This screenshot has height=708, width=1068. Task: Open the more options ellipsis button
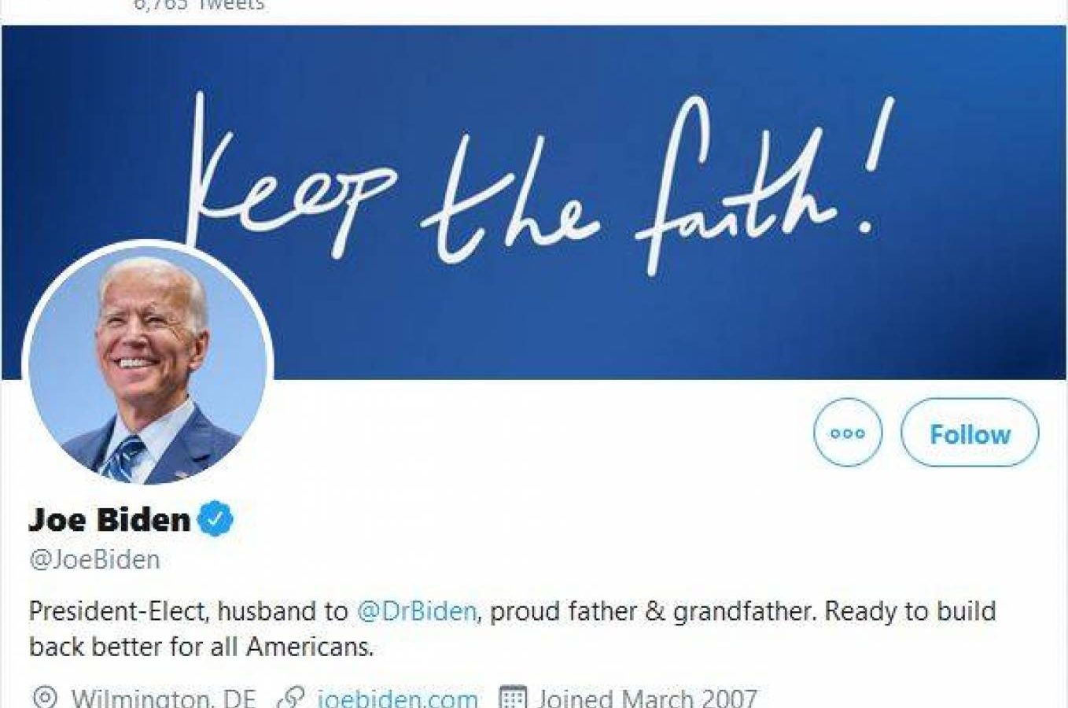pyautogui.click(x=847, y=433)
